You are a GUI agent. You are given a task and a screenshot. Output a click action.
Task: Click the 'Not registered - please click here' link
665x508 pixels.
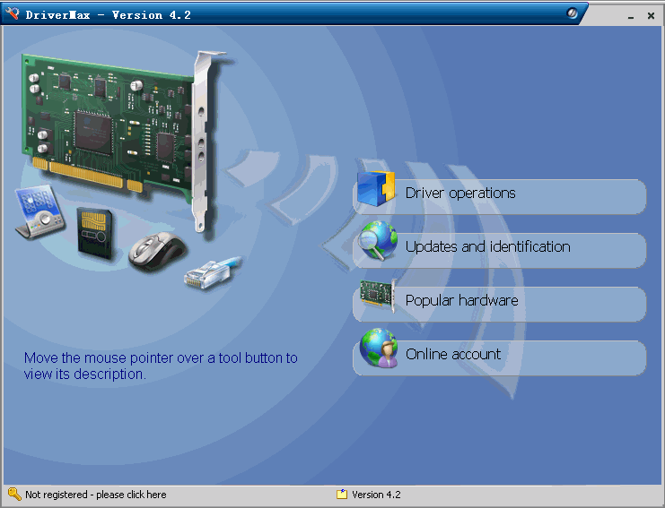(95, 495)
